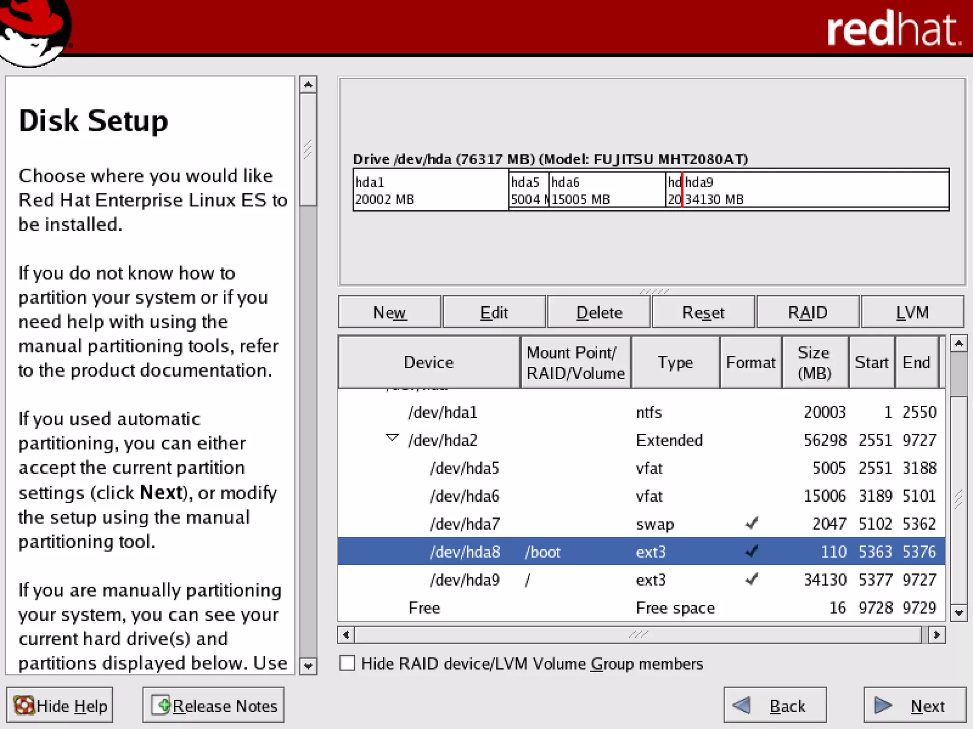Click the Next arrow icon

pyautogui.click(x=883, y=705)
